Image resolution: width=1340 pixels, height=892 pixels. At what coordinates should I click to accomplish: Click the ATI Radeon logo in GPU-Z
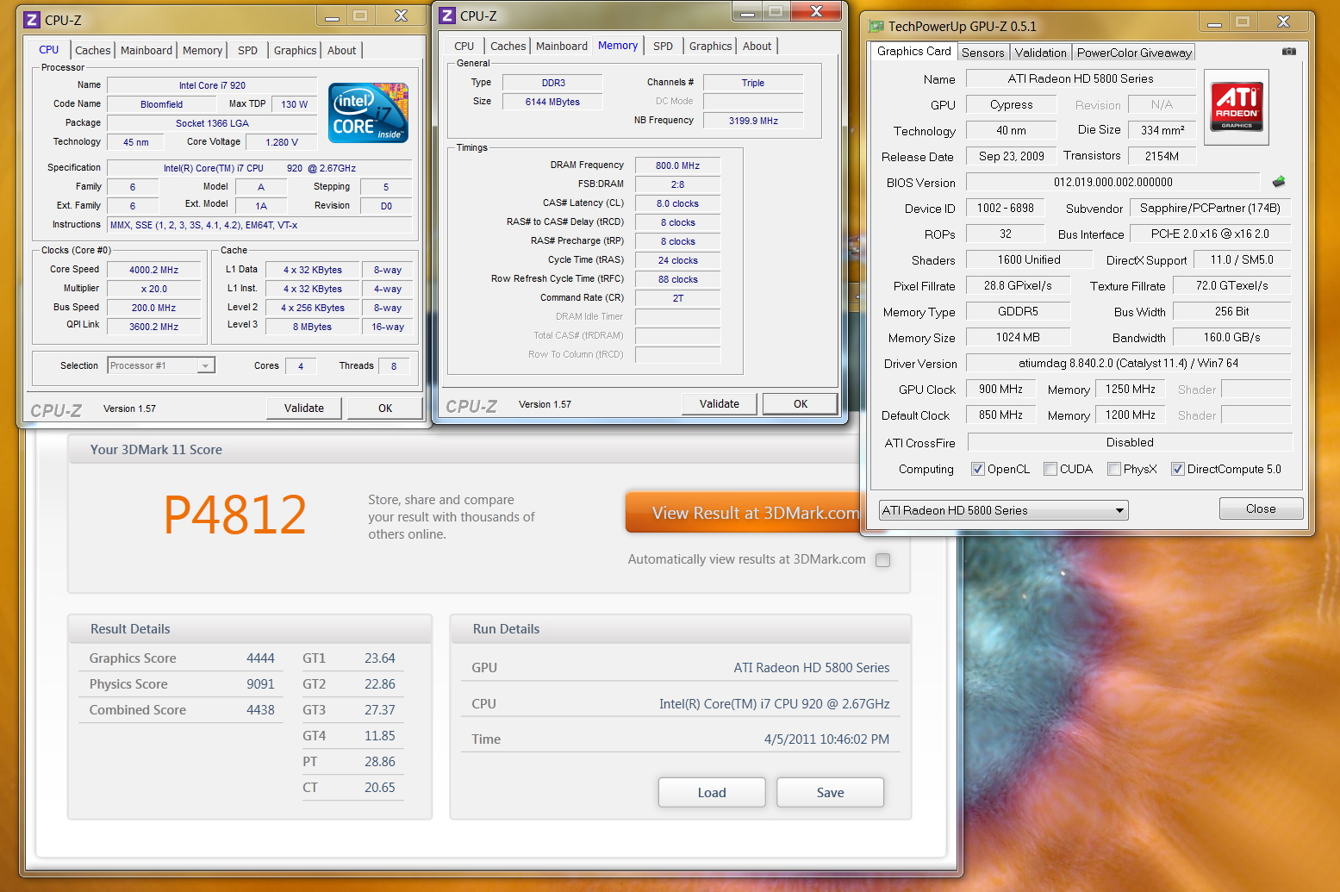tap(1237, 107)
